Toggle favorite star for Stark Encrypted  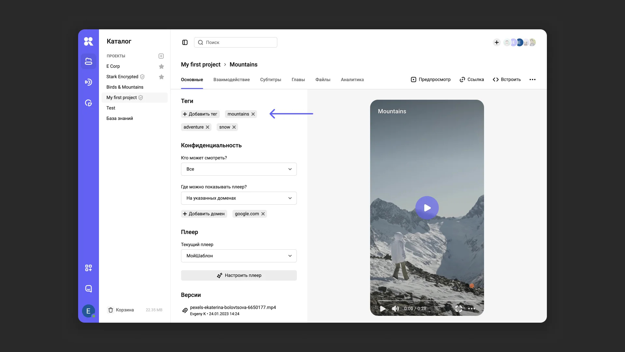coord(161,77)
